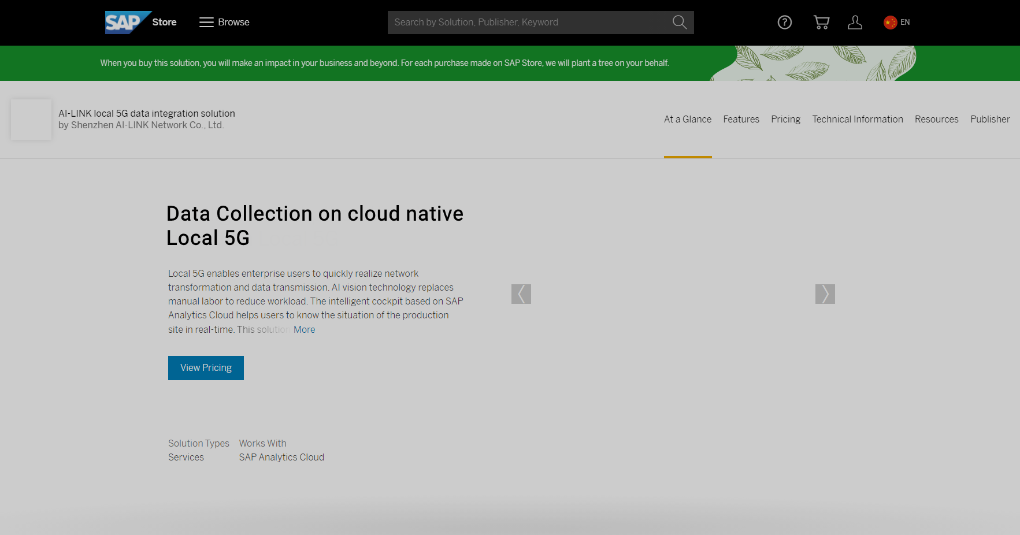Open the help question mark icon
The image size is (1020, 535).
(784, 23)
